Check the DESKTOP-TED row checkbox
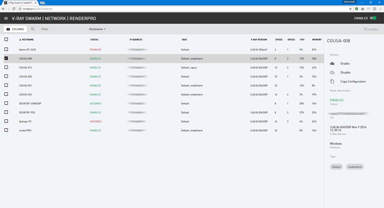 (x=6, y=112)
